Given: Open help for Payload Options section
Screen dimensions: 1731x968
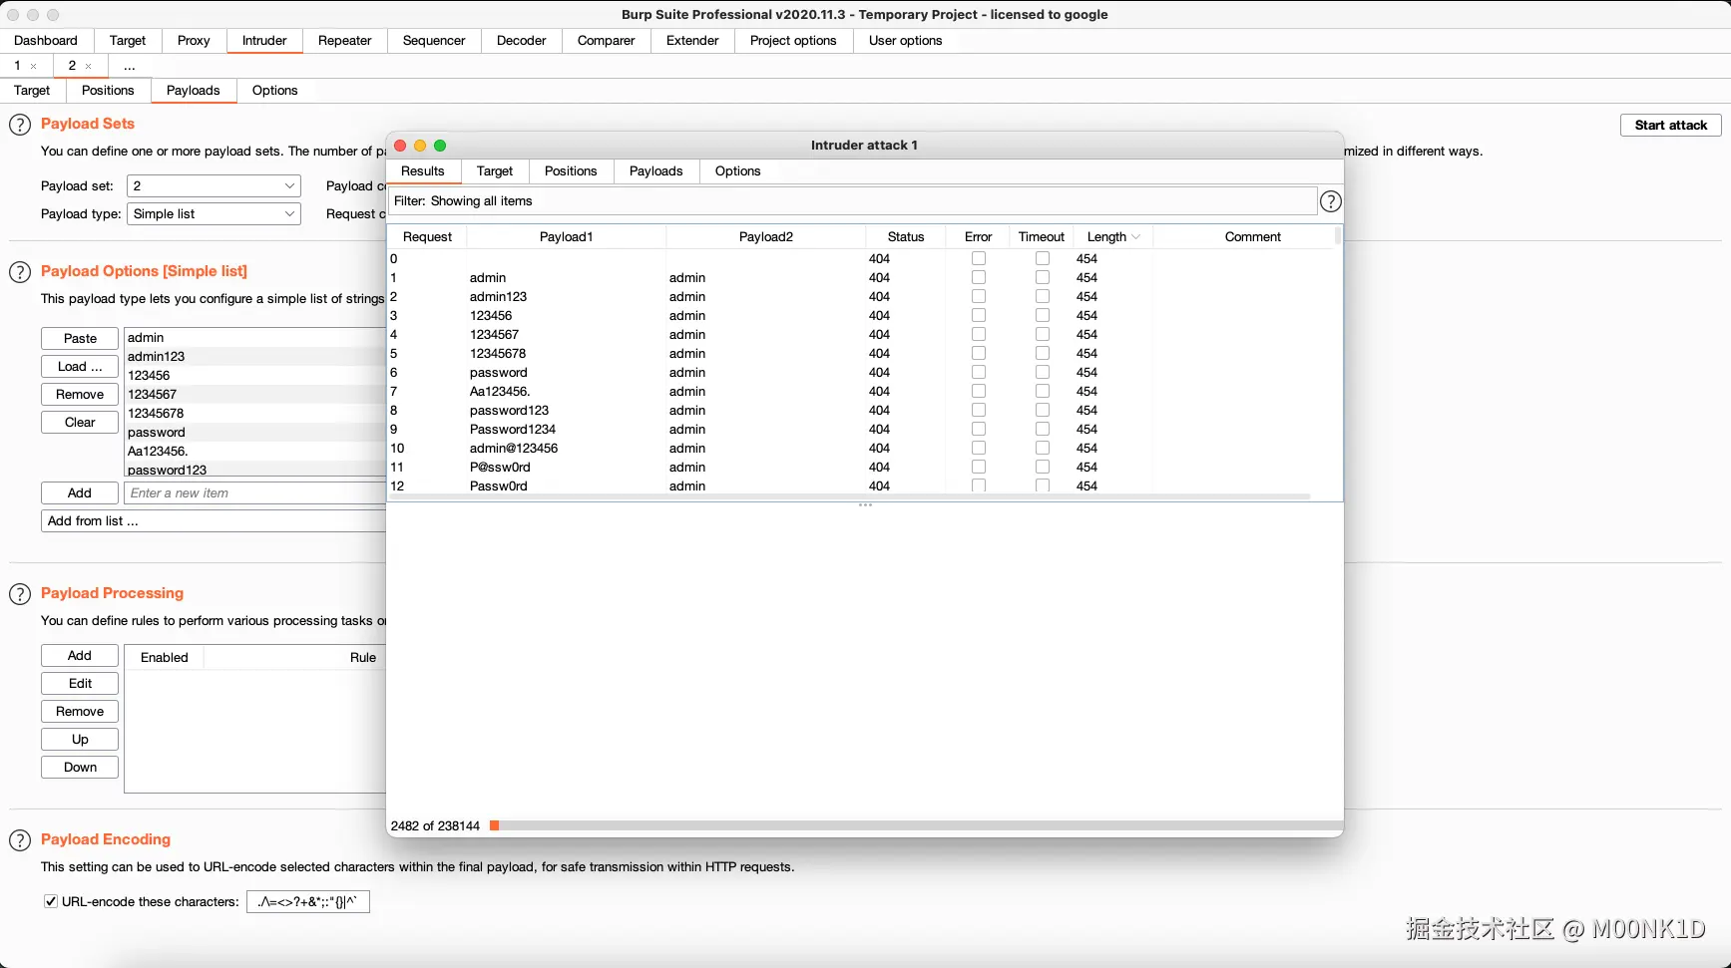Looking at the screenshot, I should (20, 272).
